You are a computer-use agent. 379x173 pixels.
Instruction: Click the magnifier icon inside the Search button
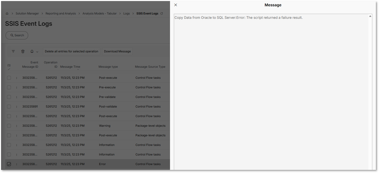12,35
